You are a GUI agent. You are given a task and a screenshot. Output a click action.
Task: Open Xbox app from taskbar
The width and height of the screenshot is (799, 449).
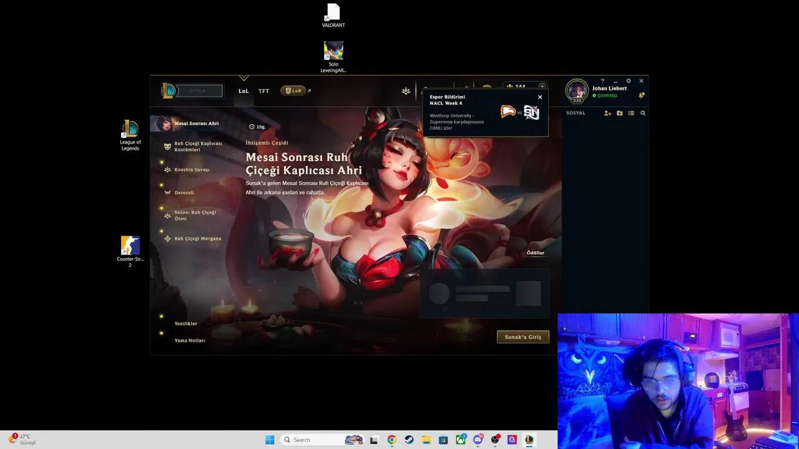pos(461,440)
